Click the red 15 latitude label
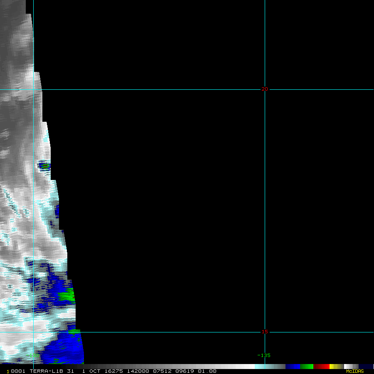Image resolution: width=374 pixels, height=374 pixels. tap(265, 332)
